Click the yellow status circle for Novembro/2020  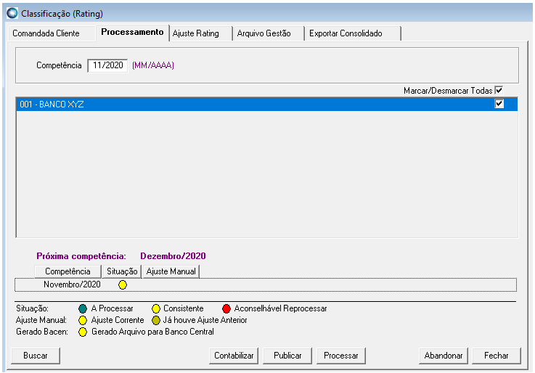coord(123,284)
